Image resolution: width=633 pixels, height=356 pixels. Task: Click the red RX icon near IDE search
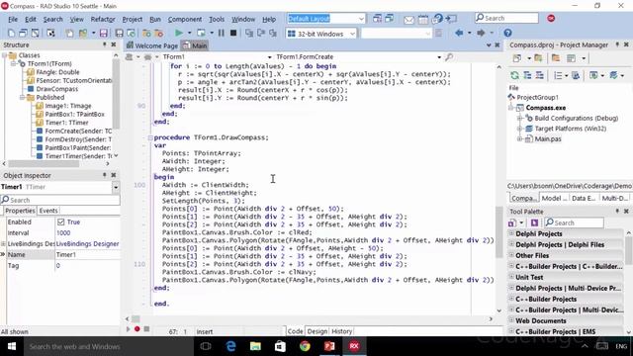551,18
